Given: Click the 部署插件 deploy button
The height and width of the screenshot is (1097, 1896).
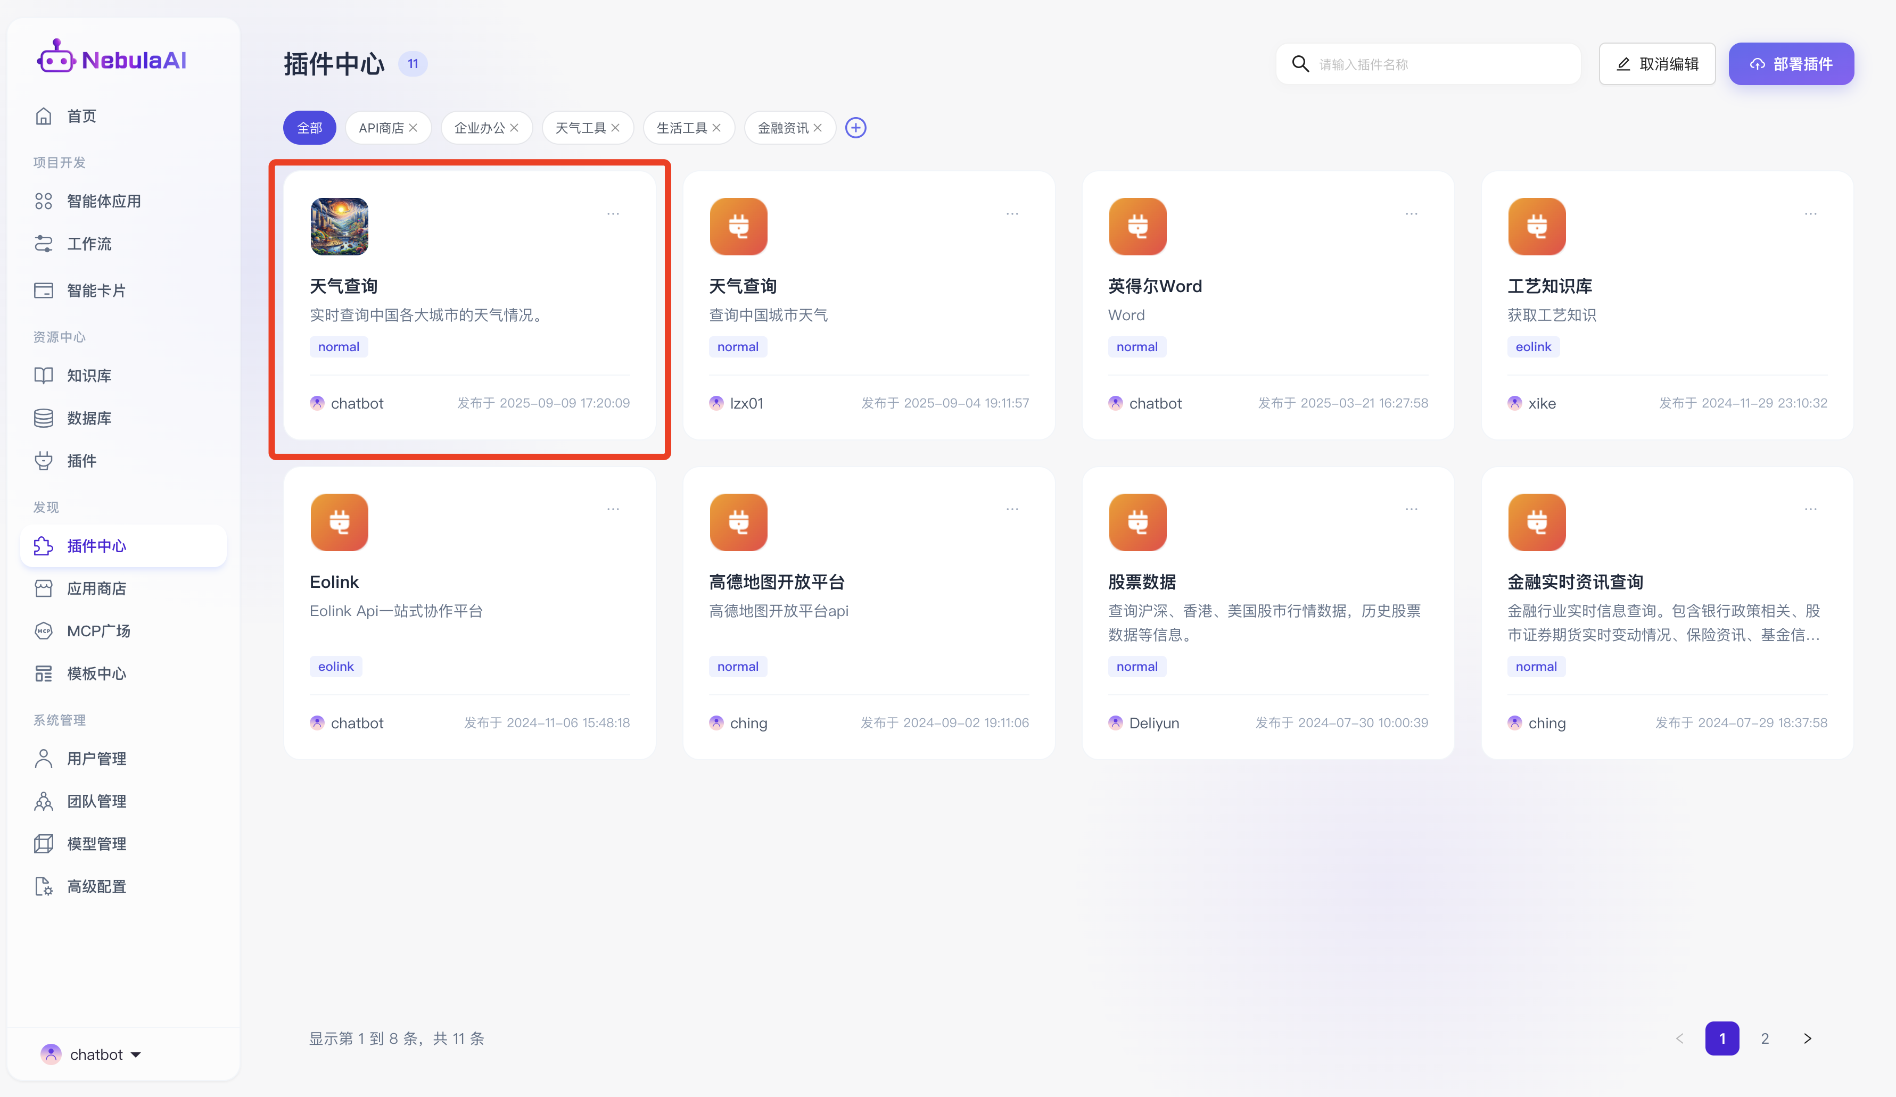Looking at the screenshot, I should tap(1791, 64).
